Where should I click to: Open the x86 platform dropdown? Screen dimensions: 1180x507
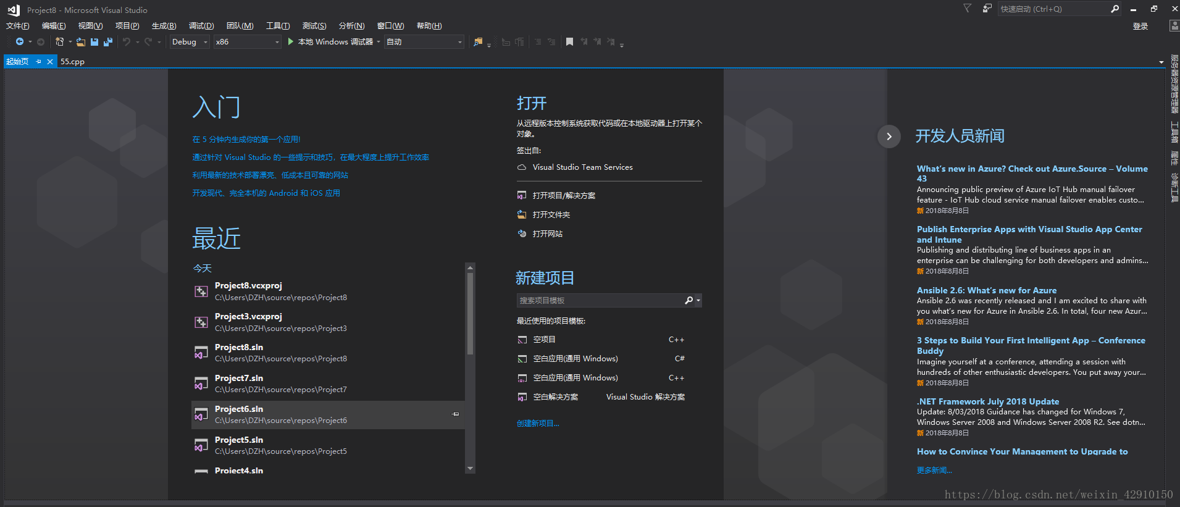click(248, 42)
